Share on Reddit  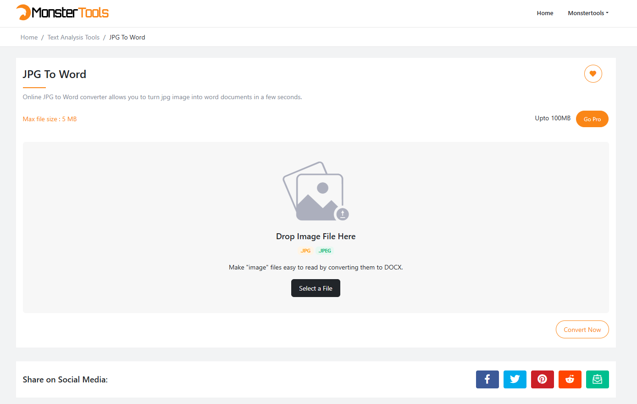(x=570, y=379)
